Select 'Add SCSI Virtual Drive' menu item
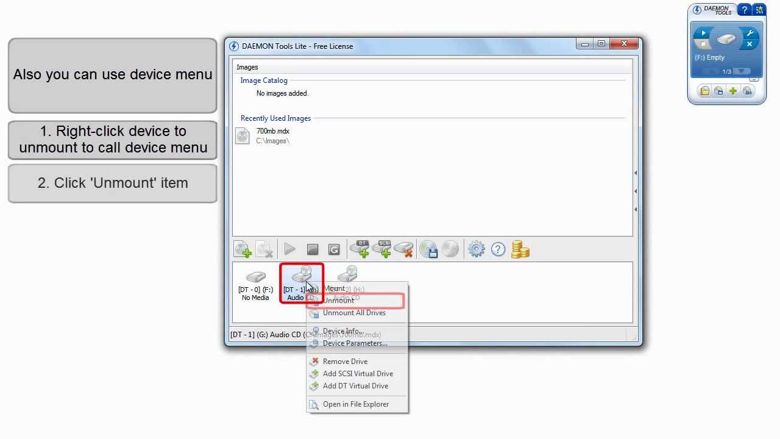 point(357,374)
